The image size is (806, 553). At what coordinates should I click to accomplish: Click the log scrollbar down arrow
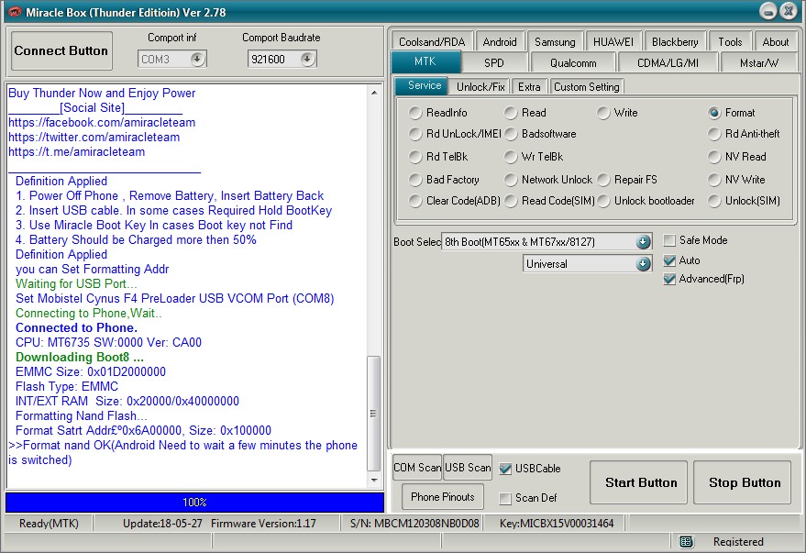(x=374, y=481)
